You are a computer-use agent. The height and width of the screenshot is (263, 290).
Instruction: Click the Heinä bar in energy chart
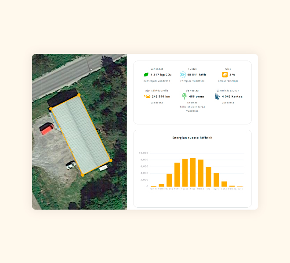201,174
